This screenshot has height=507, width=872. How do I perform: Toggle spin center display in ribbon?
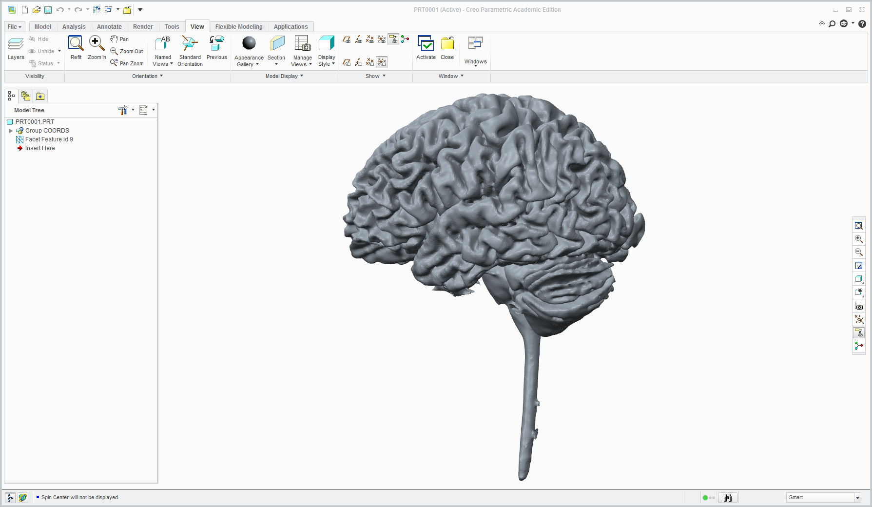[405, 39]
